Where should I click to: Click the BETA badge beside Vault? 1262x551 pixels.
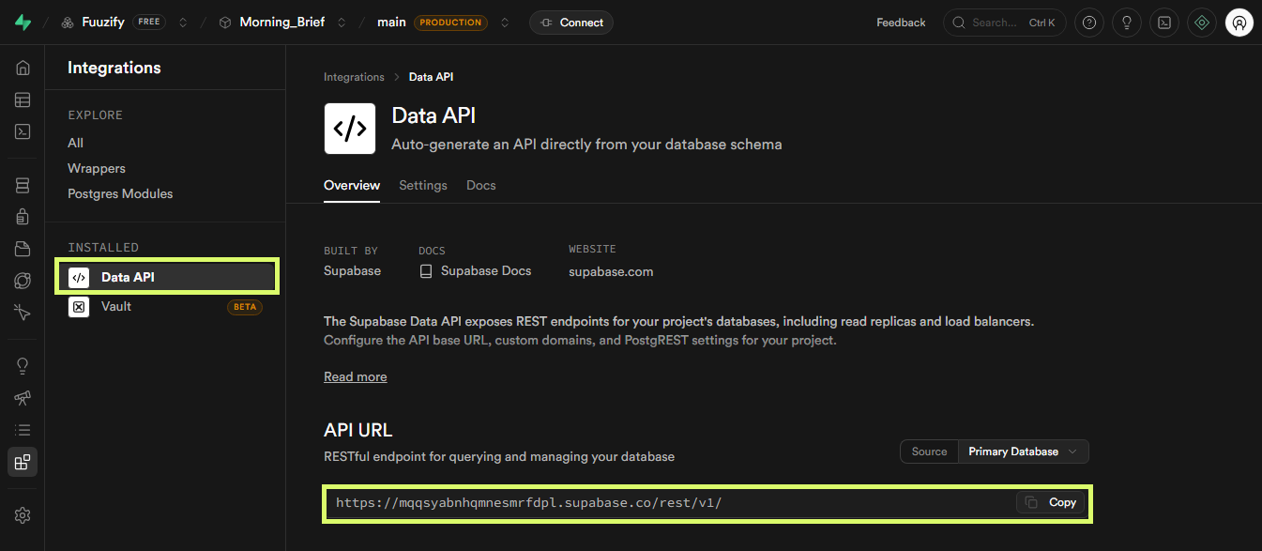(x=244, y=307)
